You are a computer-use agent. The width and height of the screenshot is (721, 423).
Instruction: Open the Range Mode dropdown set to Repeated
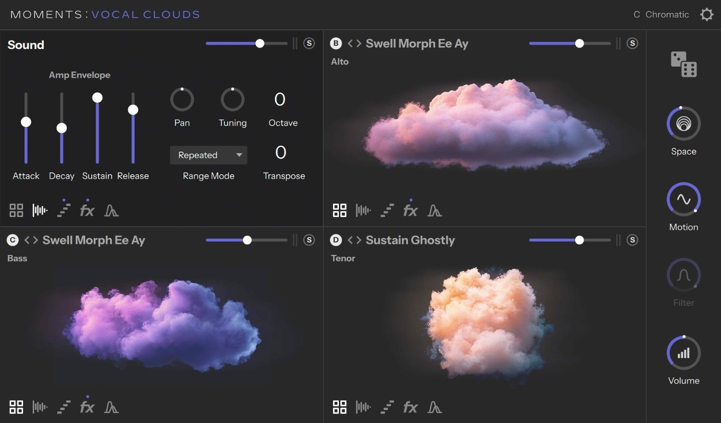tap(208, 155)
